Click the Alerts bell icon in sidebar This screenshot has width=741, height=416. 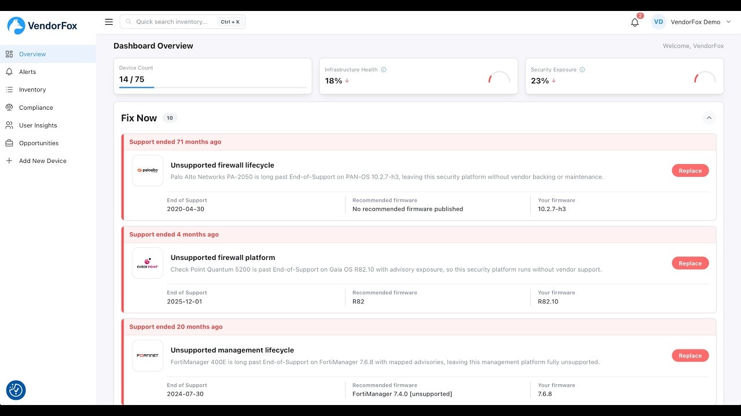[x=9, y=72]
